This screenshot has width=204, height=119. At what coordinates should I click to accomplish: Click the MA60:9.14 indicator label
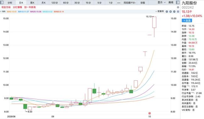[x=59, y=12]
